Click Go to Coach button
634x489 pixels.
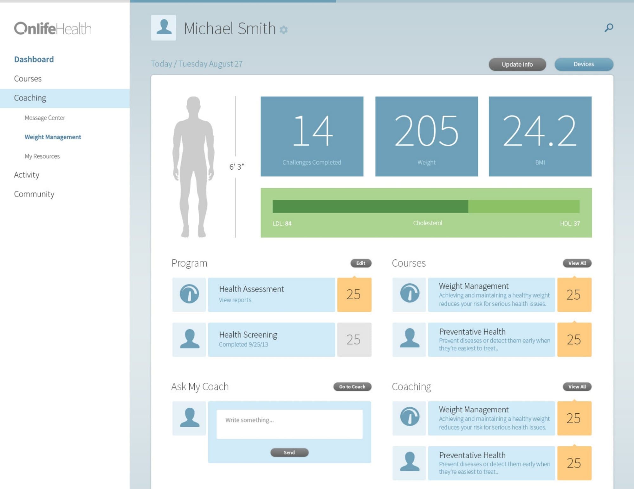352,387
